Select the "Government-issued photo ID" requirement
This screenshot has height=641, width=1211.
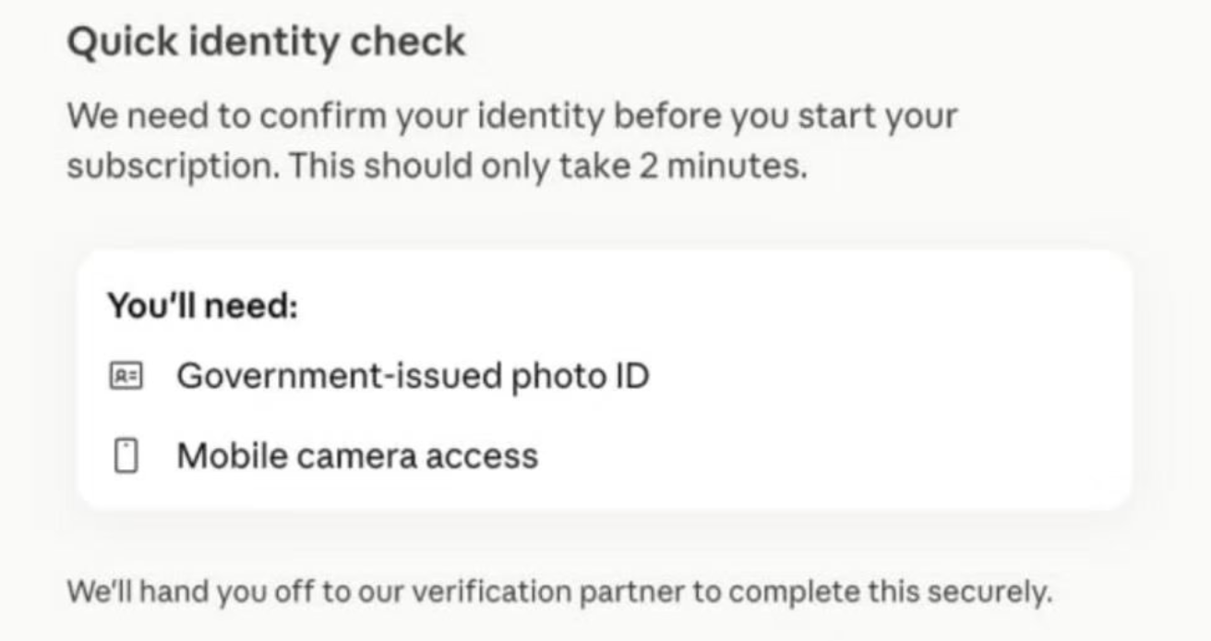click(x=413, y=377)
